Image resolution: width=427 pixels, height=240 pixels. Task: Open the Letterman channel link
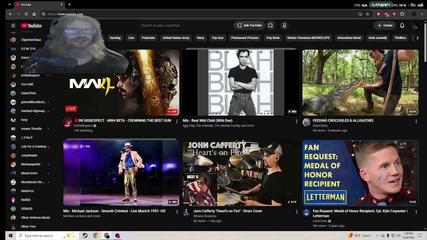(x=320, y=221)
